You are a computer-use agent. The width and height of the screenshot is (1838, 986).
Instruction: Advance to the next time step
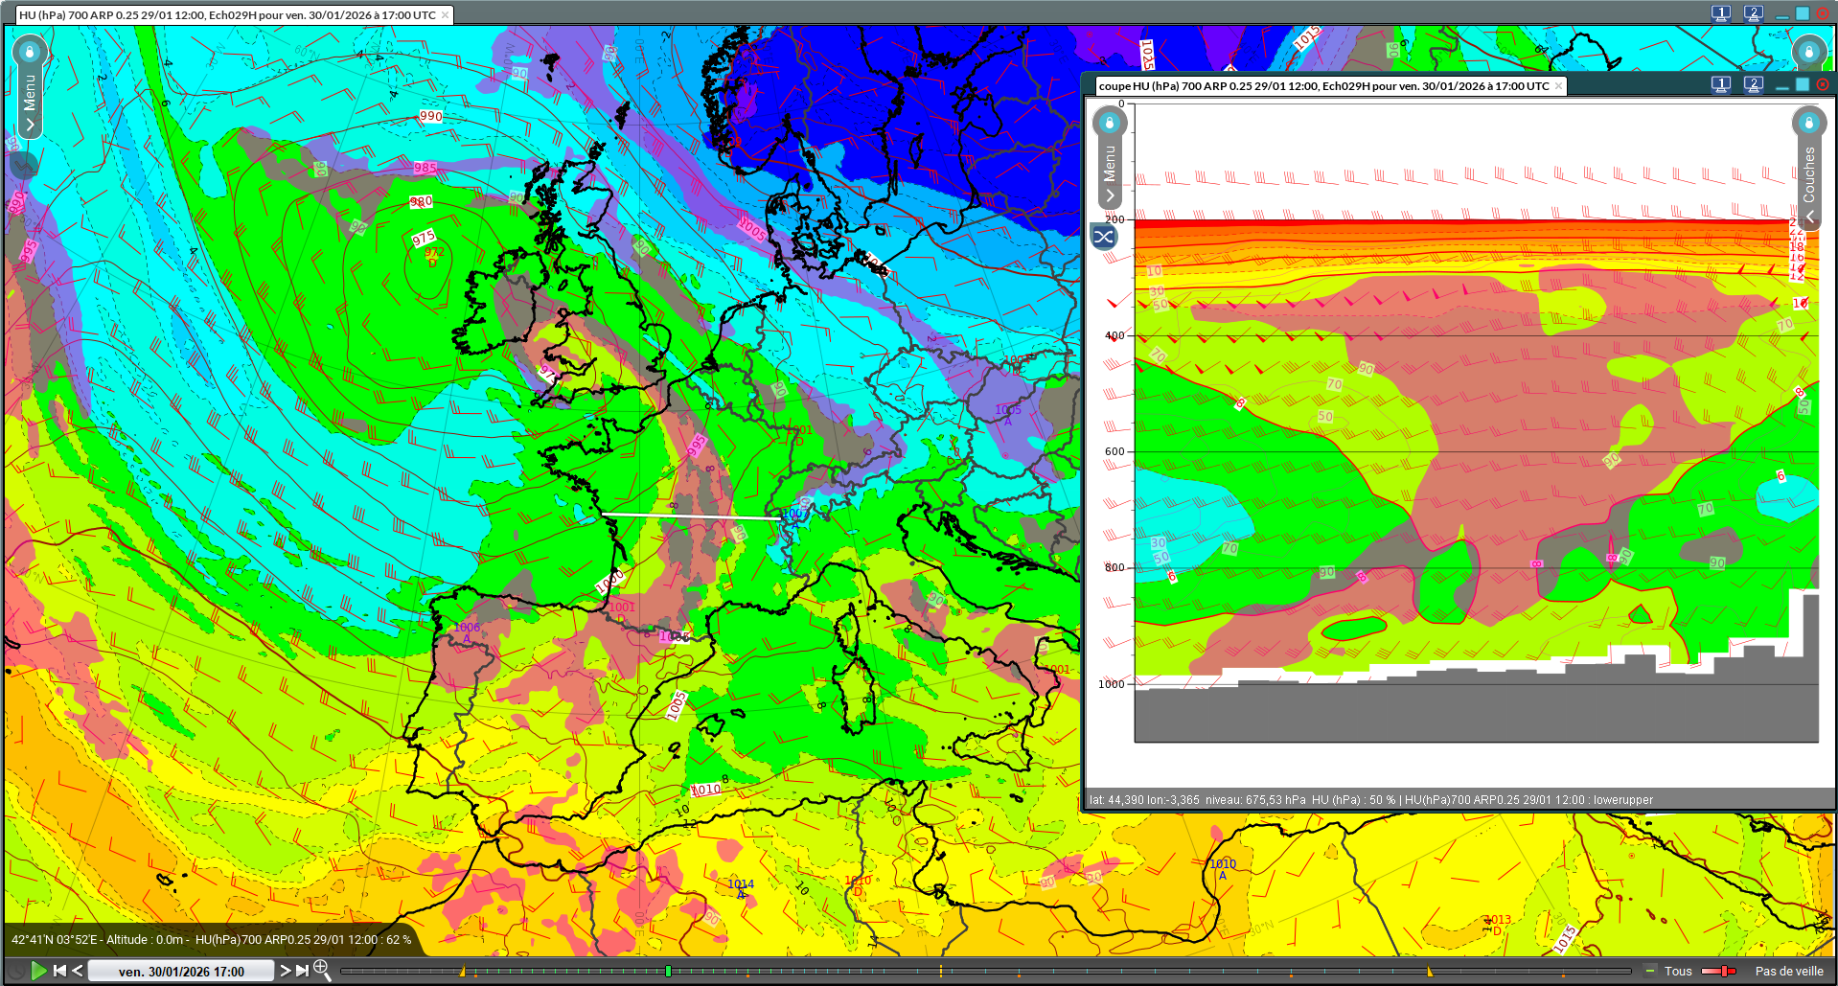pyautogui.click(x=285, y=971)
